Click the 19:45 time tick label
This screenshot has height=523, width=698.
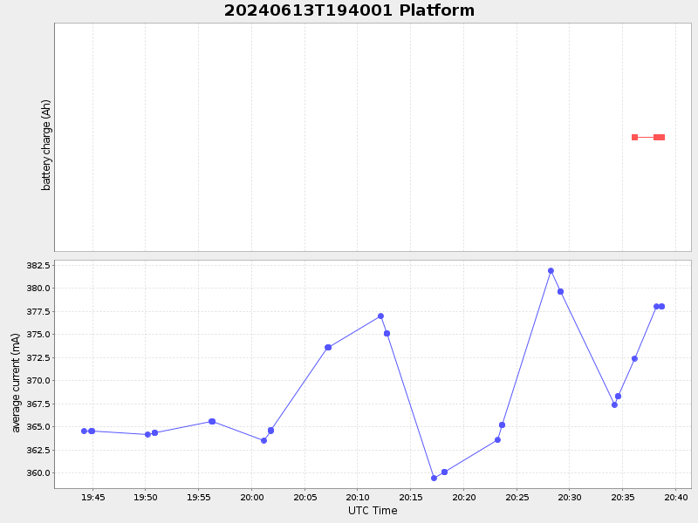[93, 498]
